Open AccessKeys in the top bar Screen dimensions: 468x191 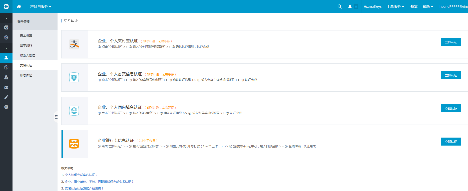(x=372, y=6)
